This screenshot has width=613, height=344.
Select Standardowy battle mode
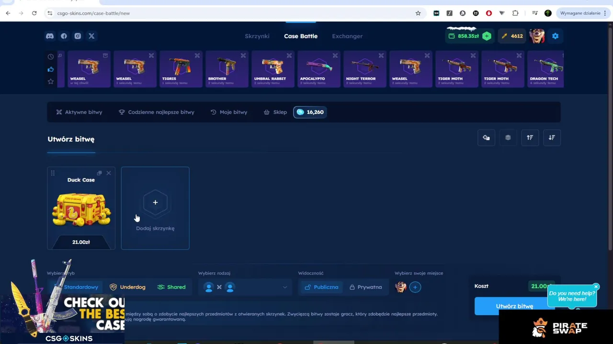tap(77, 287)
